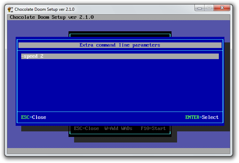Click the window title bar caption text

pos(44,9)
